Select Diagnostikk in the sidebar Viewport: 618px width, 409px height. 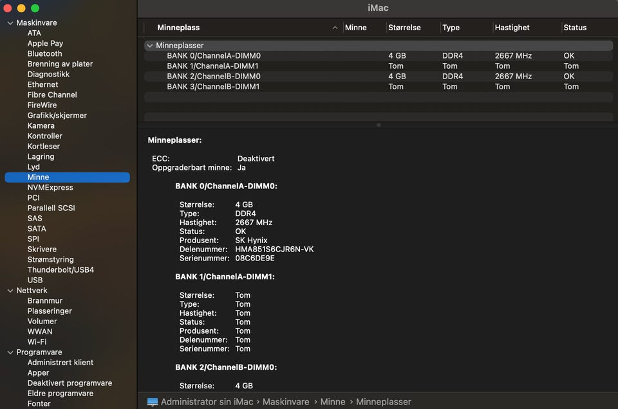48,74
